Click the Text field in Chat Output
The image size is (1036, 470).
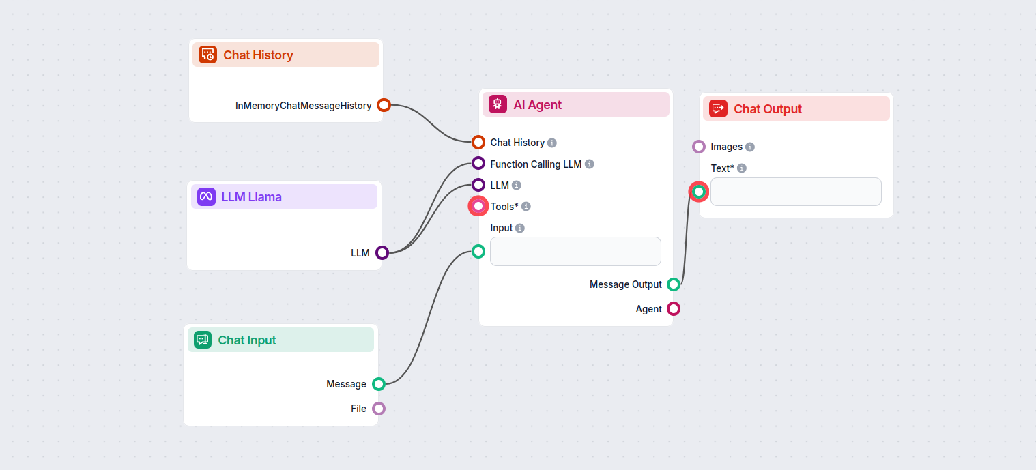coord(796,192)
